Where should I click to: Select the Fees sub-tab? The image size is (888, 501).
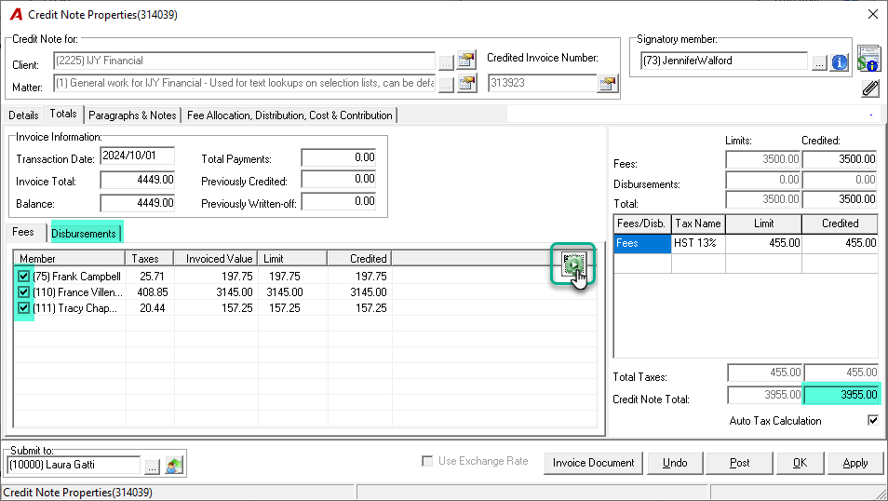click(23, 232)
